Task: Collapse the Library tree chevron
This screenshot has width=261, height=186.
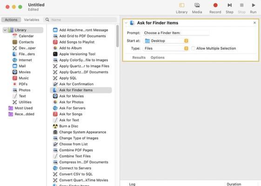Action: [5, 30]
